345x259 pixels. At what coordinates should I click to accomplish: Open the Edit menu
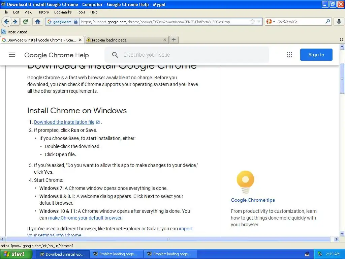[x=16, y=12]
